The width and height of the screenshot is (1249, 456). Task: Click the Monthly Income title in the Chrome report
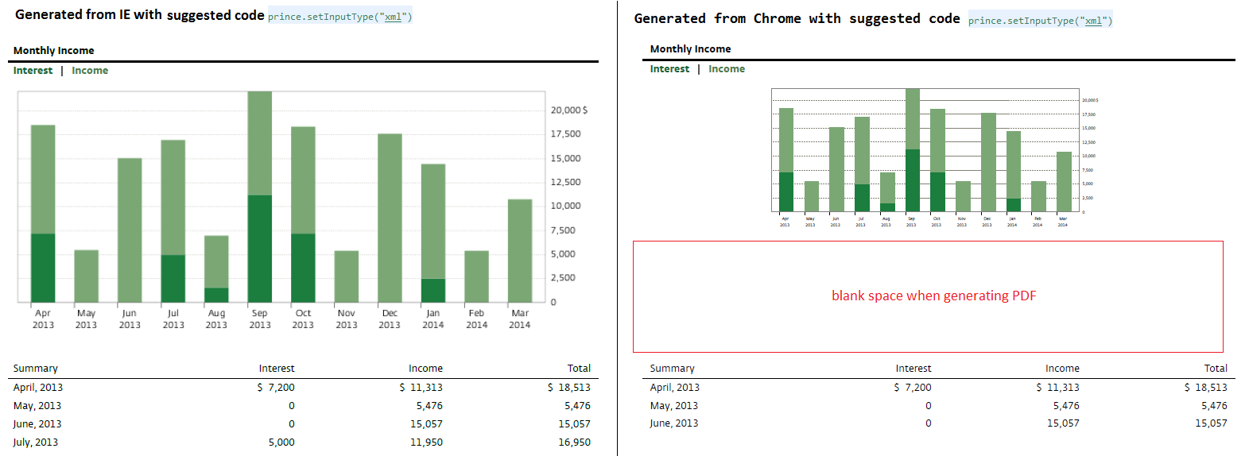690,49
